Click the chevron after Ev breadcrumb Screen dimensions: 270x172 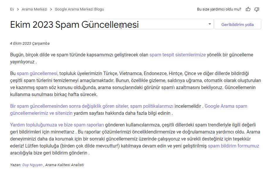18,9
